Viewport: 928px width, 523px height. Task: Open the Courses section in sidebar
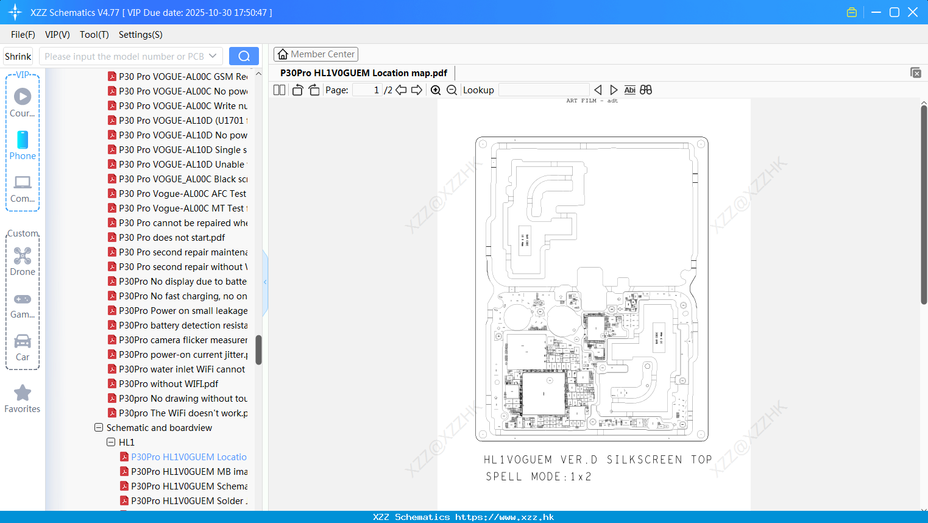pyautogui.click(x=23, y=102)
